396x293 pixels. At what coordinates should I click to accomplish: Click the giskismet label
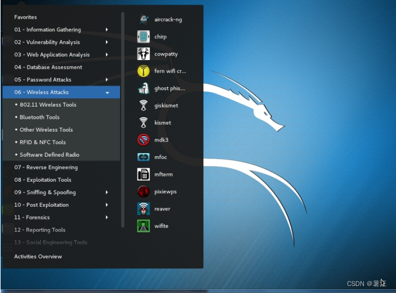coord(166,105)
